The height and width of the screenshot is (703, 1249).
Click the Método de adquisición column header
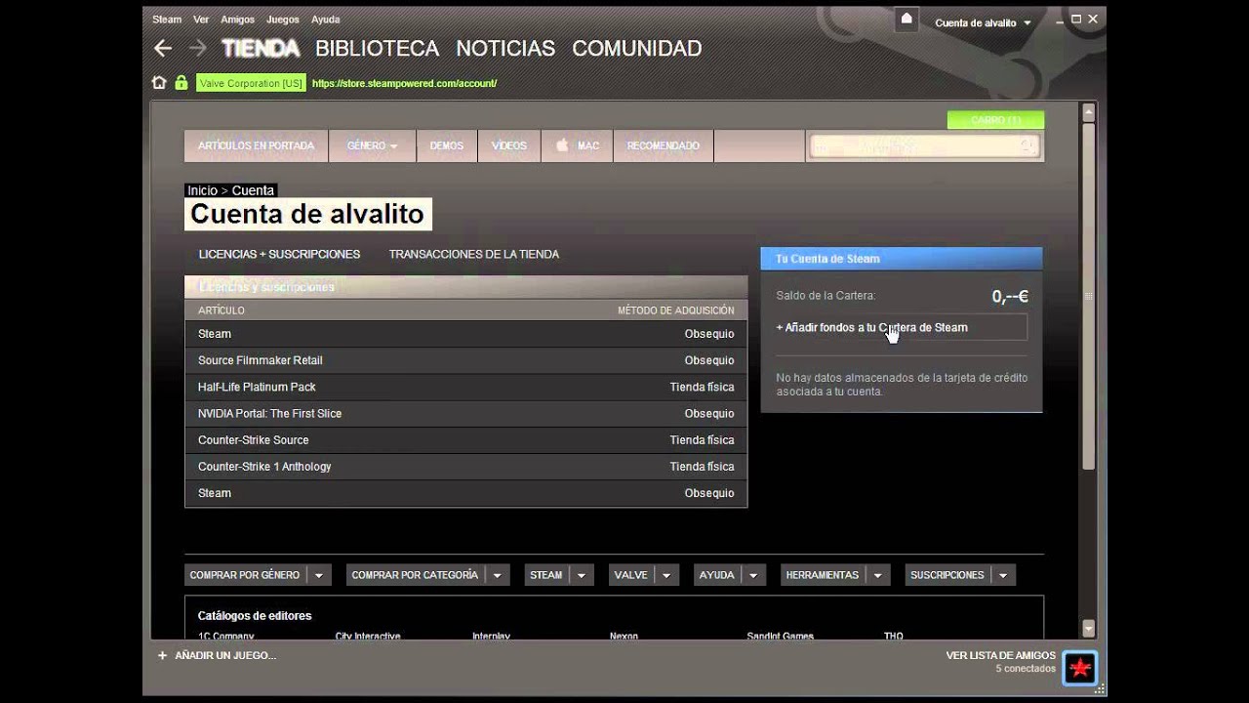pos(675,310)
